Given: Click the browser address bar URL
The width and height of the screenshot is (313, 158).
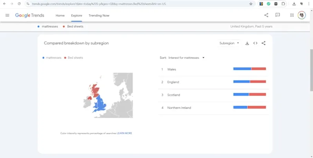Looking at the screenshot, I should coord(99,4).
